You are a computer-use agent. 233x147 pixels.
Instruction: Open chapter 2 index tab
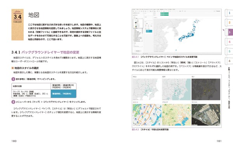[x=229, y=22]
